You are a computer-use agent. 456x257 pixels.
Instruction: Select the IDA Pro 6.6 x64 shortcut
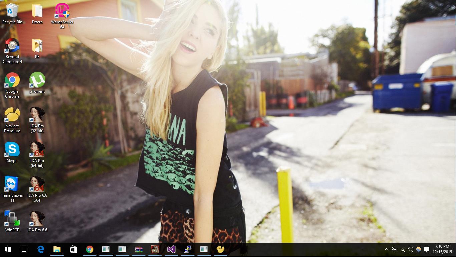tap(37, 189)
